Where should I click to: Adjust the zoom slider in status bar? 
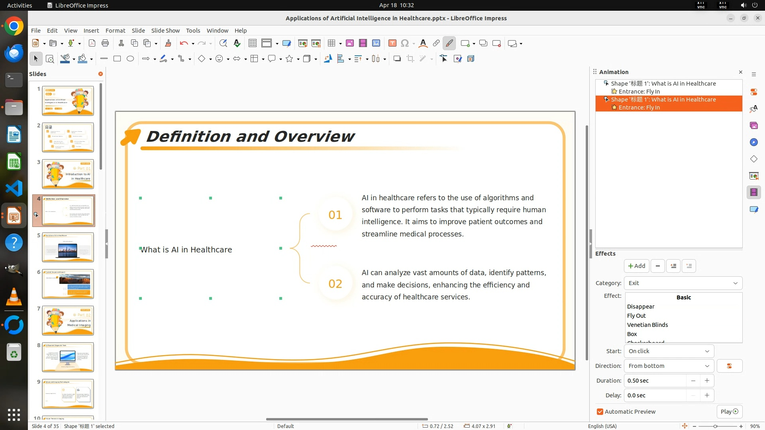(716, 426)
